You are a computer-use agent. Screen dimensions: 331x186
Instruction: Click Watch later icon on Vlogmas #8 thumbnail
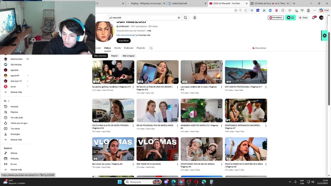220,102
